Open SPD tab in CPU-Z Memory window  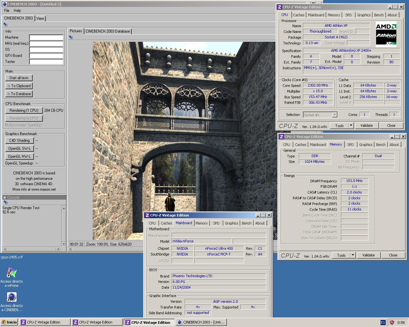(x=351, y=145)
